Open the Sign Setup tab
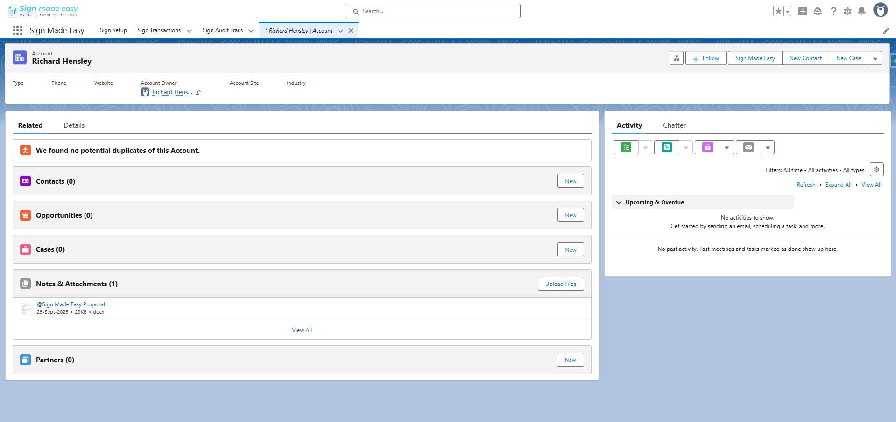This screenshot has width=896, height=422. click(x=113, y=30)
